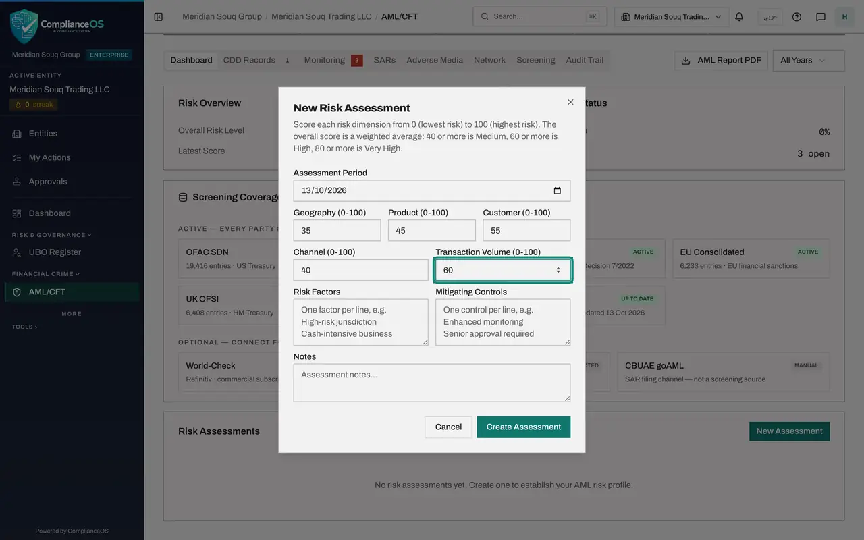This screenshot has height=540, width=864.
Task: Open the help question mark icon
Action: (x=797, y=16)
